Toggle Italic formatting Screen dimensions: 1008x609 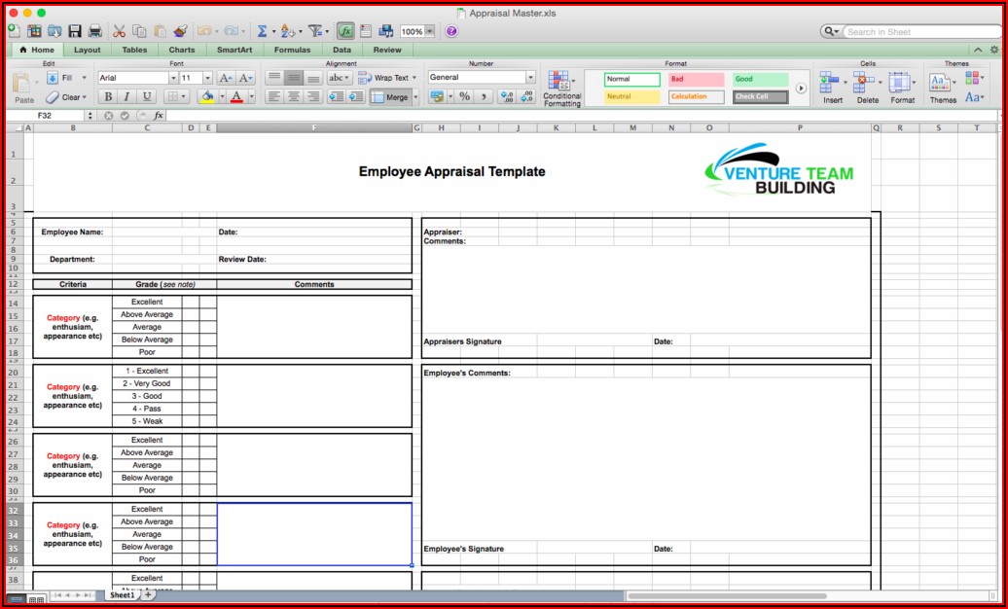coord(126,96)
